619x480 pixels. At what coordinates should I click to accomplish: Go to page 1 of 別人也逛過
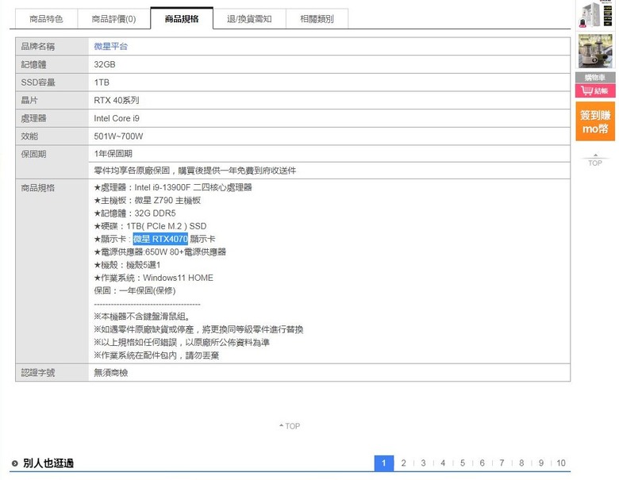[x=384, y=463]
